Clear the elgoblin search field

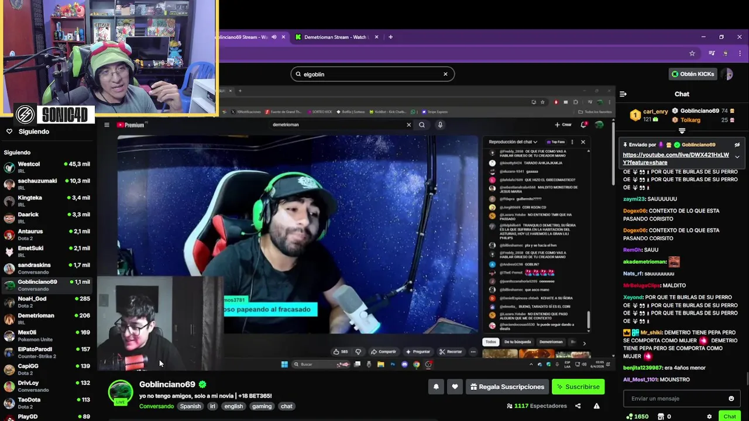click(445, 74)
